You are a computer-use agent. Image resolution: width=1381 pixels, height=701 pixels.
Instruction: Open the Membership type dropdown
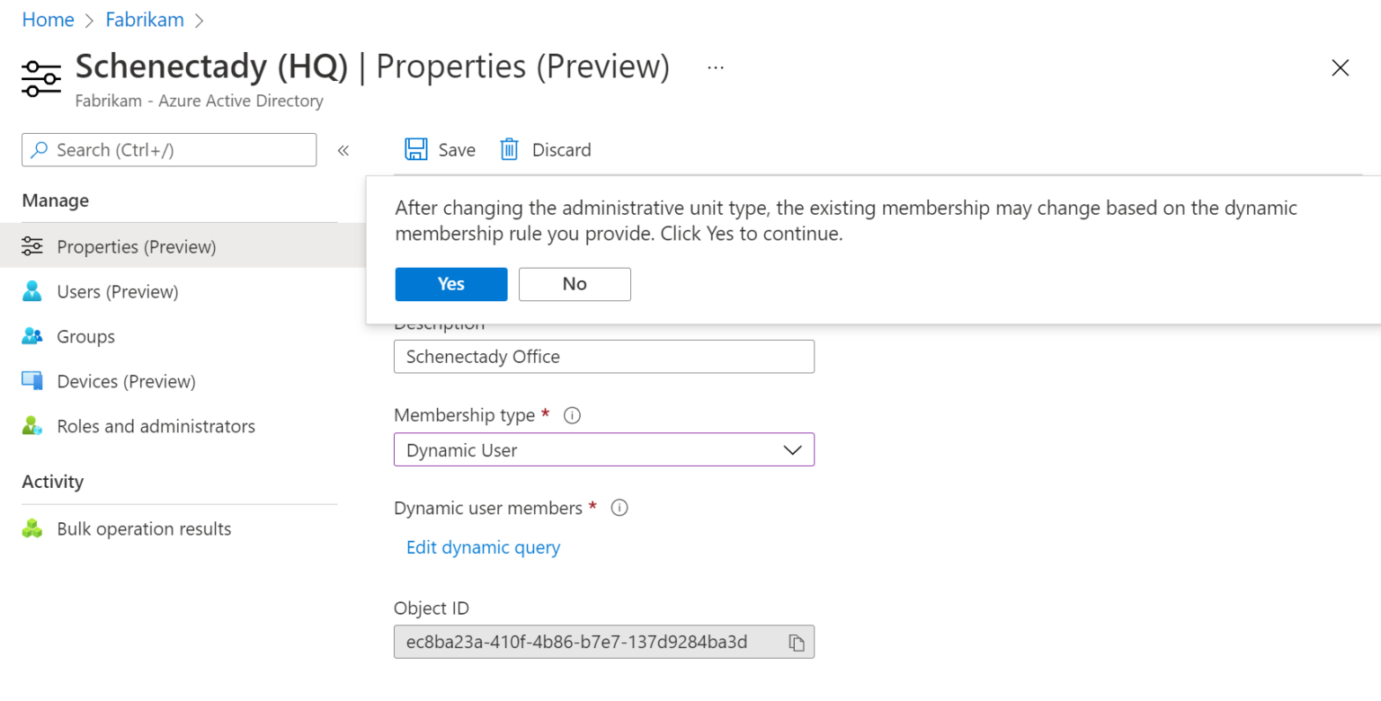603,450
